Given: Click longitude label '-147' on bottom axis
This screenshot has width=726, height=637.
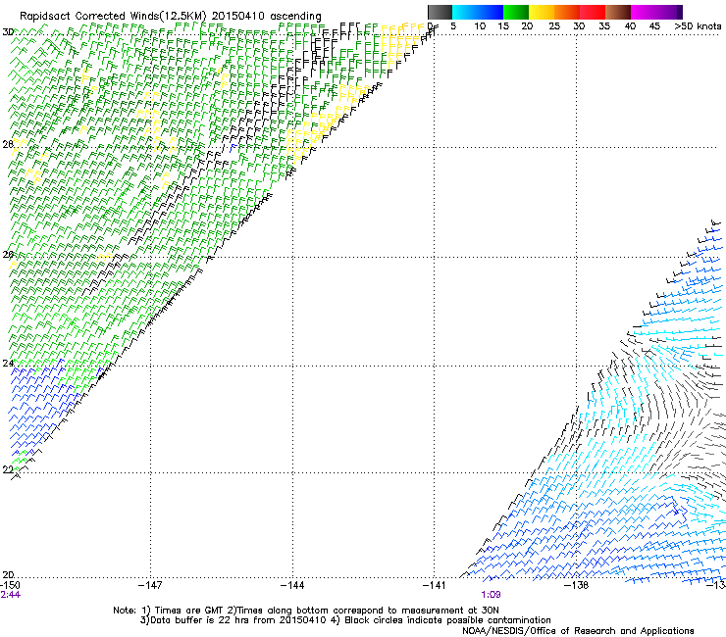Looking at the screenshot, I should point(150,585).
